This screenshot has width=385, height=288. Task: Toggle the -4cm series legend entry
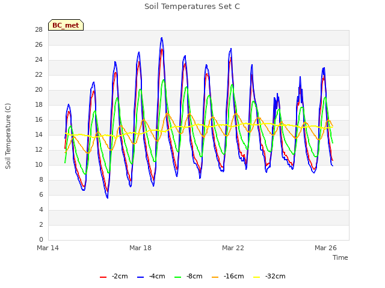(151, 276)
